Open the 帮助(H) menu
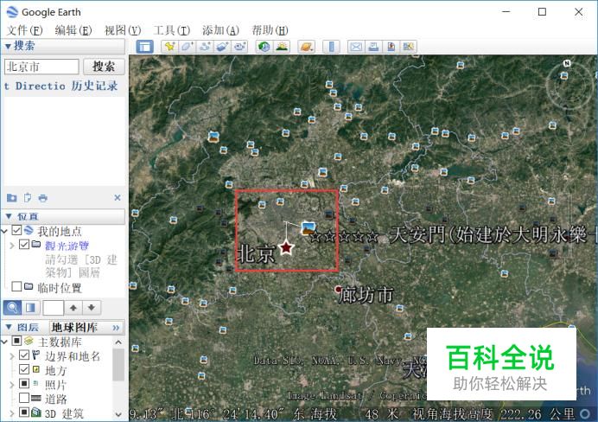 pos(270,30)
